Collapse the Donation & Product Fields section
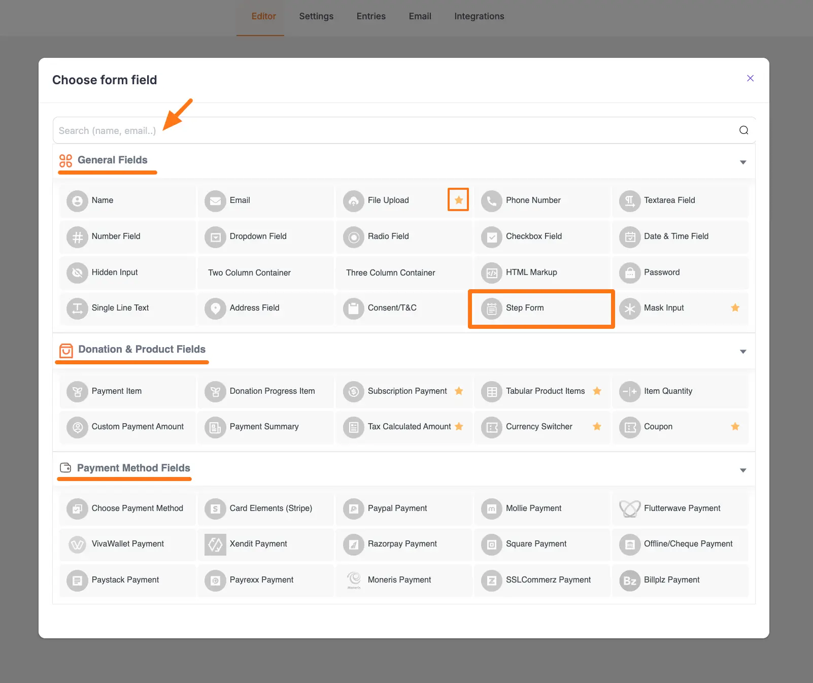The image size is (813, 683). point(742,351)
